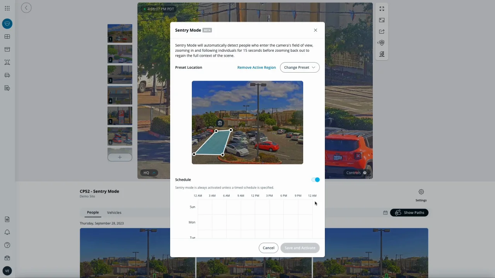The width and height of the screenshot is (495, 278).
Task: Open the device icon in lower sidebar
Action: pyautogui.click(x=7, y=219)
